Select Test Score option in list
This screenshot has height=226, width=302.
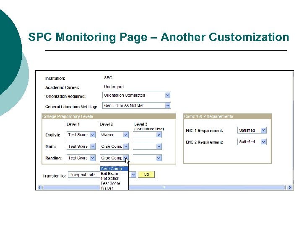pyautogui.click(x=114, y=183)
